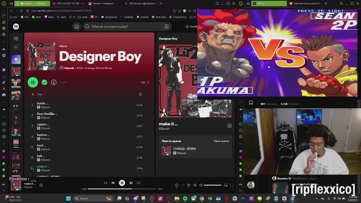Viewport: 361px width, 203px height.
Task: Add current song to Liked Songs
Action: click(41, 185)
